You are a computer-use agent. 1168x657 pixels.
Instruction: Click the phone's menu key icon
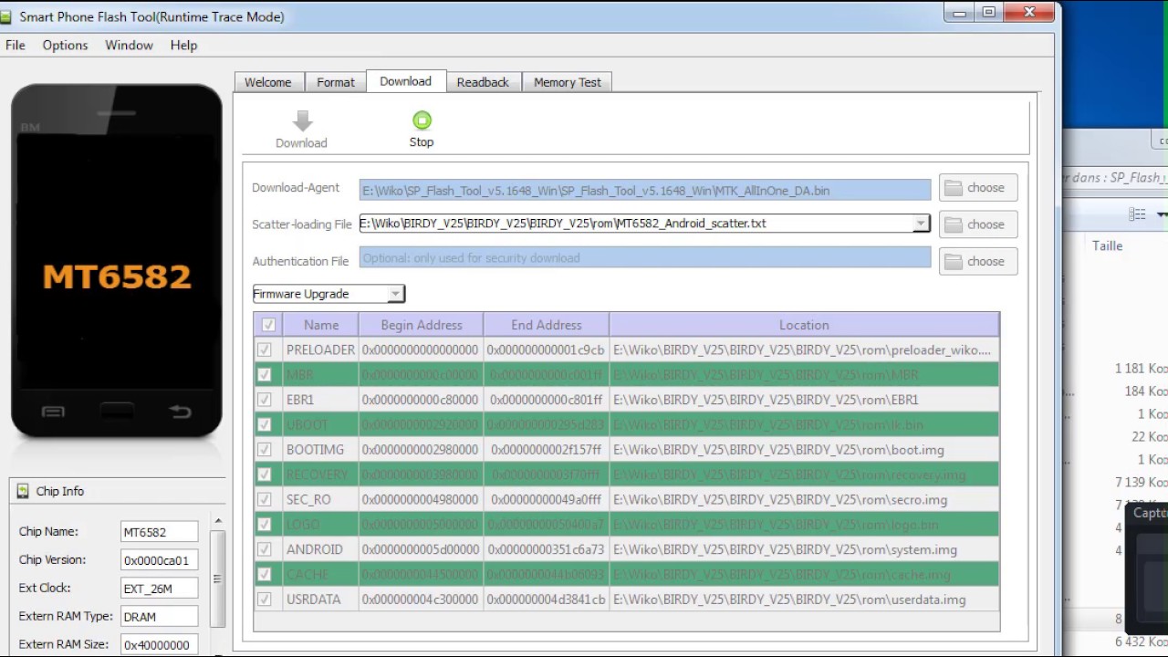coord(53,412)
